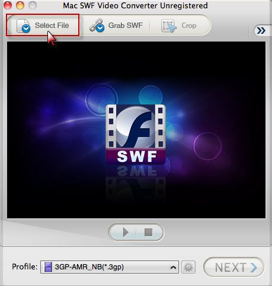
Task: Activate the Crop tool
Action: (179, 26)
